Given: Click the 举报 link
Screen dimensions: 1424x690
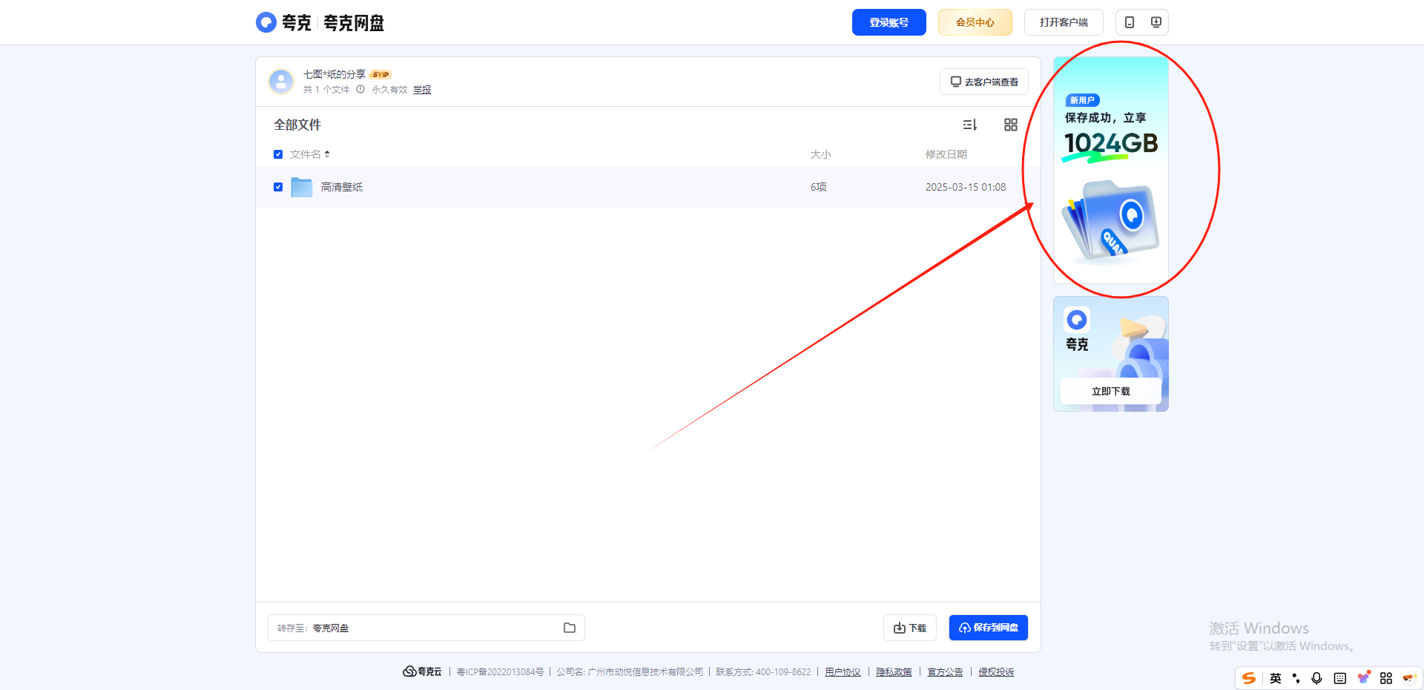Looking at the screenshot, I should (422, 90).
